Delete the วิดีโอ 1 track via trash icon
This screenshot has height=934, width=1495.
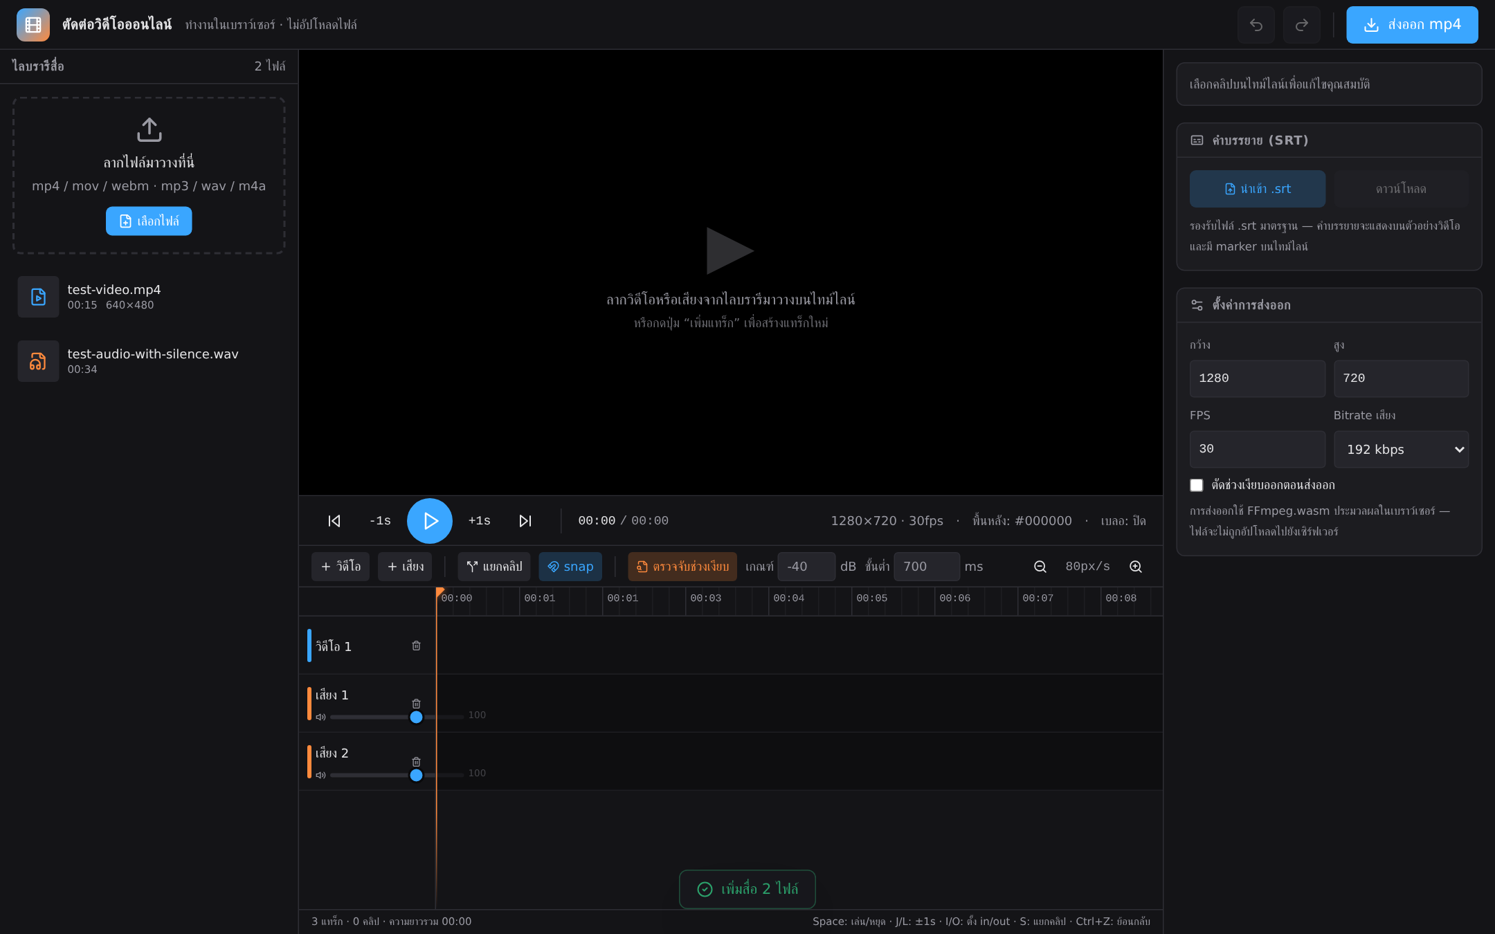pos(416,645)
